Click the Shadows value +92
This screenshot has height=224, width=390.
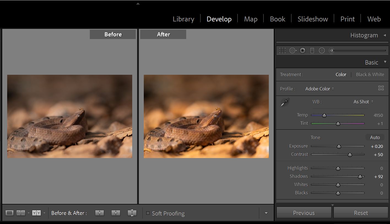pyautogui.click(x=378, y=176)
